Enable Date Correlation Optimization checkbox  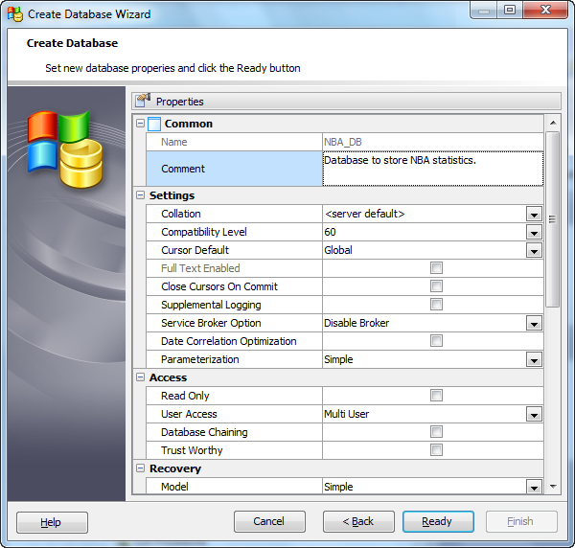tap(436, 341)
